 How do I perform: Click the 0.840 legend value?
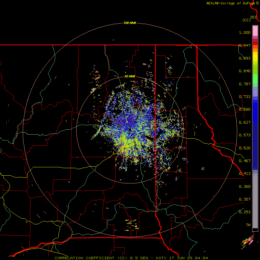[245, 71]
